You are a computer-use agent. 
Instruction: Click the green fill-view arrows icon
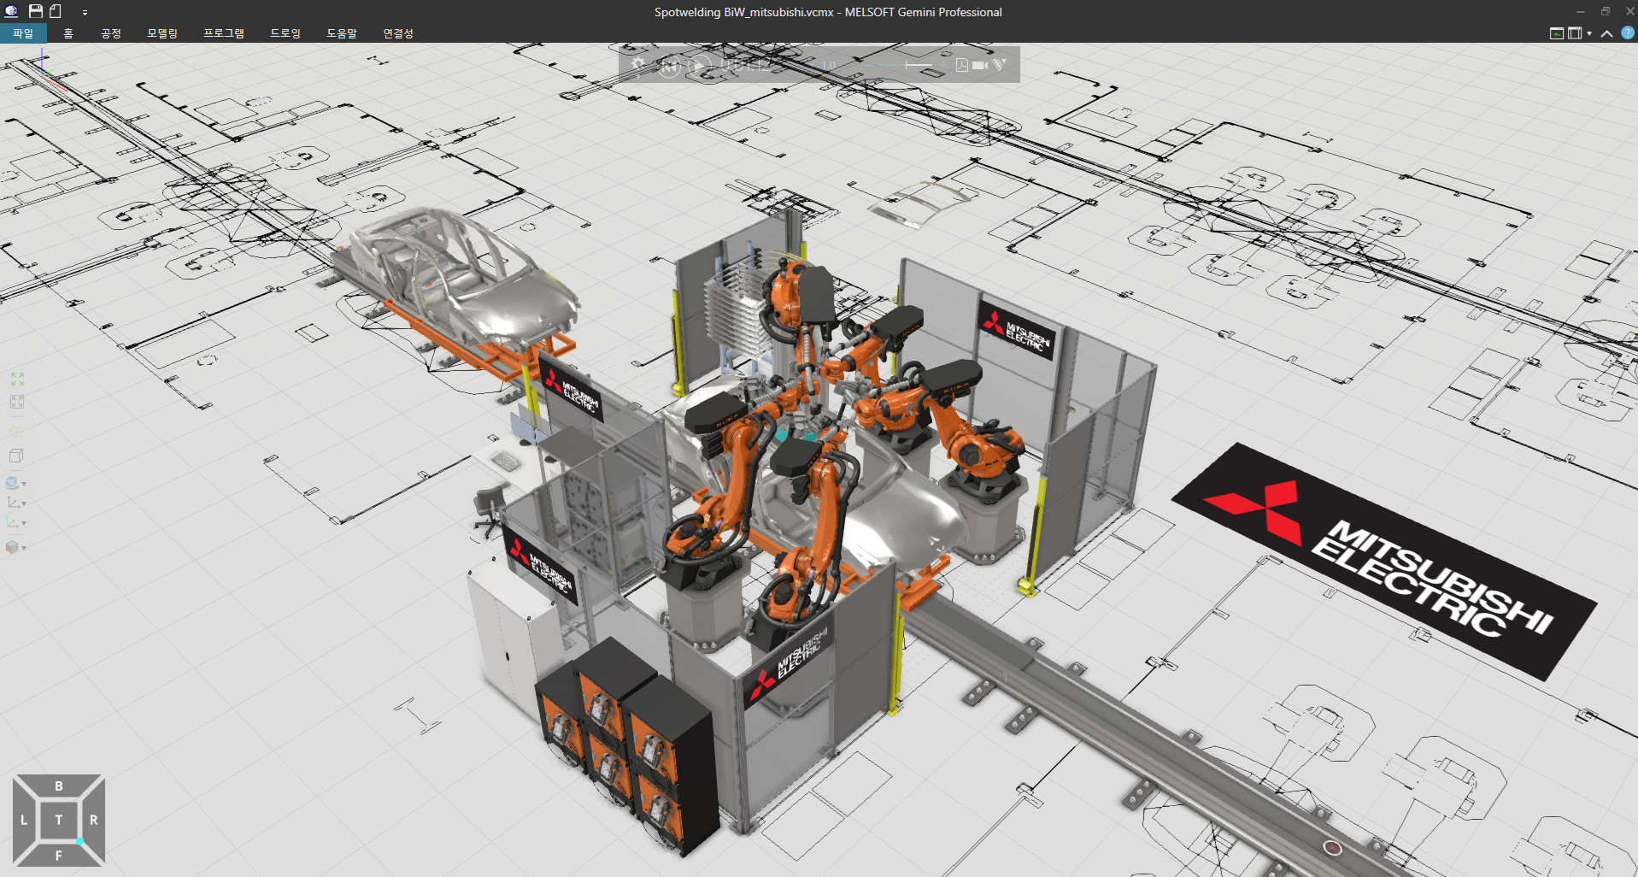point(17,379)
